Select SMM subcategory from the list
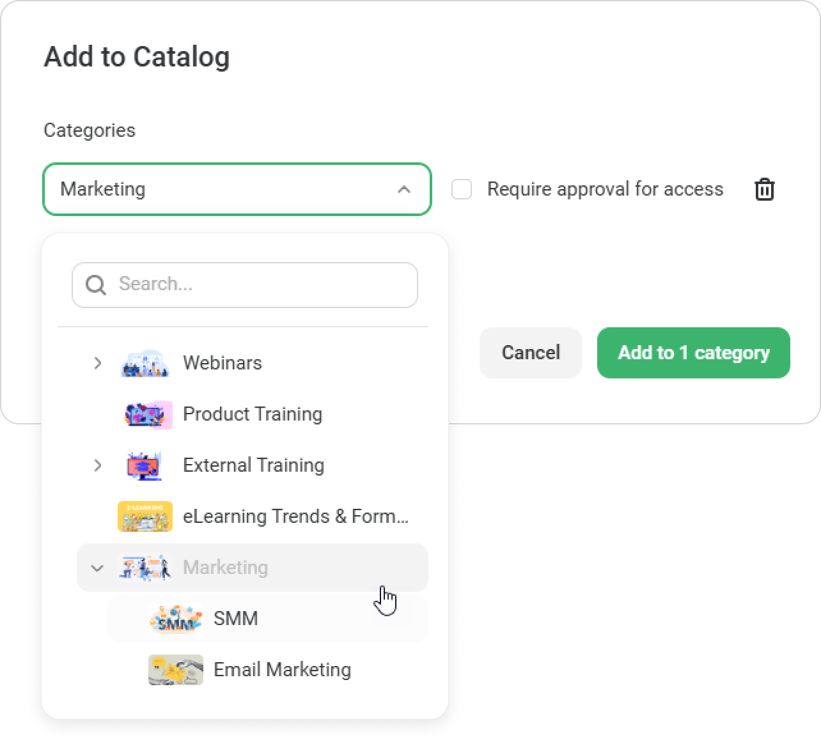This screenshot has height=744, width=821. [268, 619]
